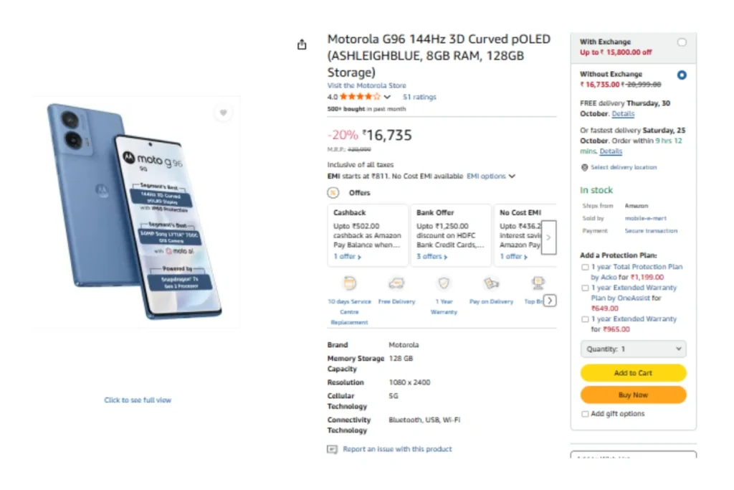This screenshot has height=490, width=734.
Task: Click the 1 Year Warranty shield icon
Action: coord(444,283)
